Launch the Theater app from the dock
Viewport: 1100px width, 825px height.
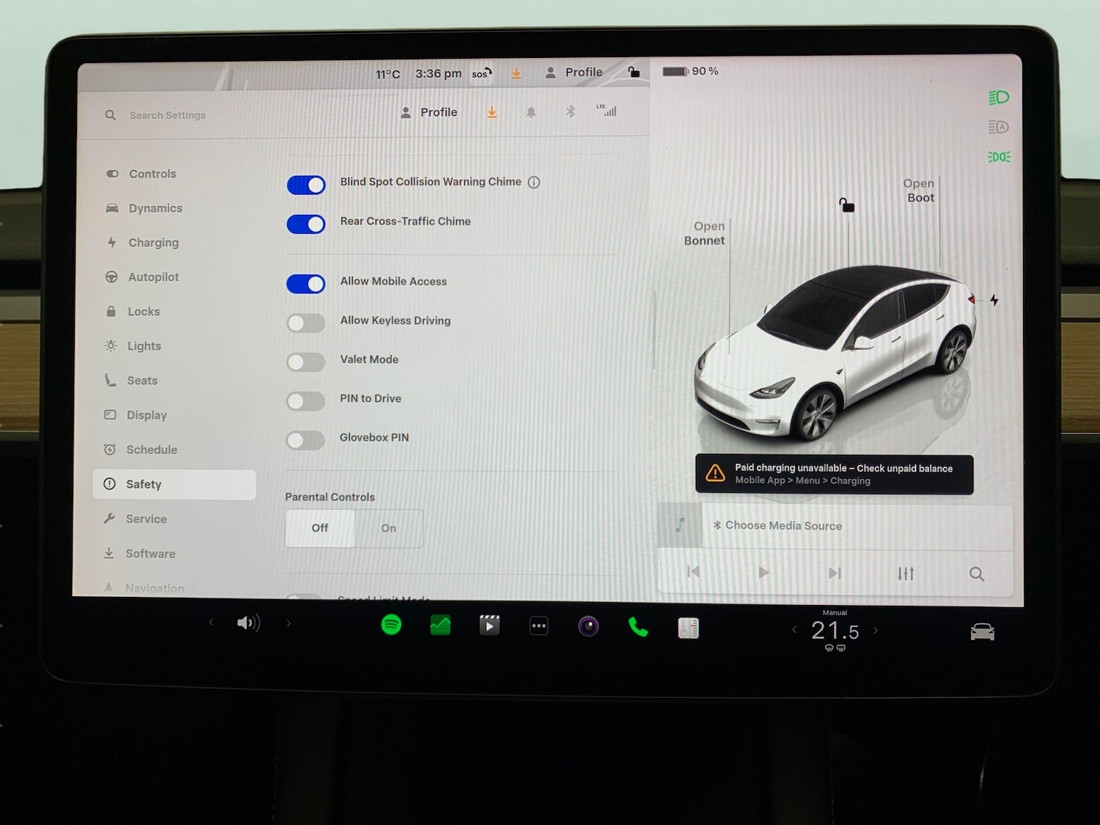490,625
